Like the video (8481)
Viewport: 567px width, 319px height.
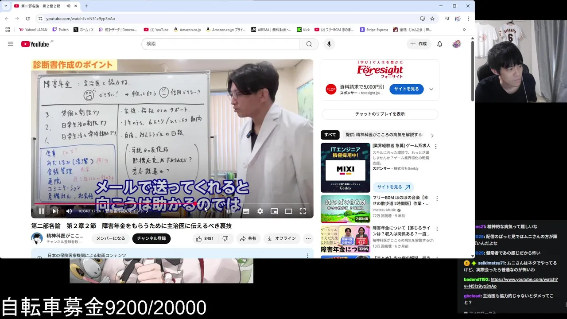(x=205, y=238)
